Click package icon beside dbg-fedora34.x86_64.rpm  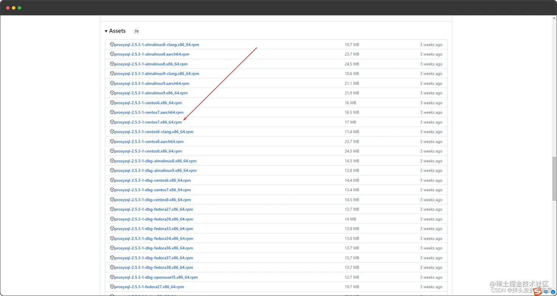pyautogui.click(x=112, y=238)
